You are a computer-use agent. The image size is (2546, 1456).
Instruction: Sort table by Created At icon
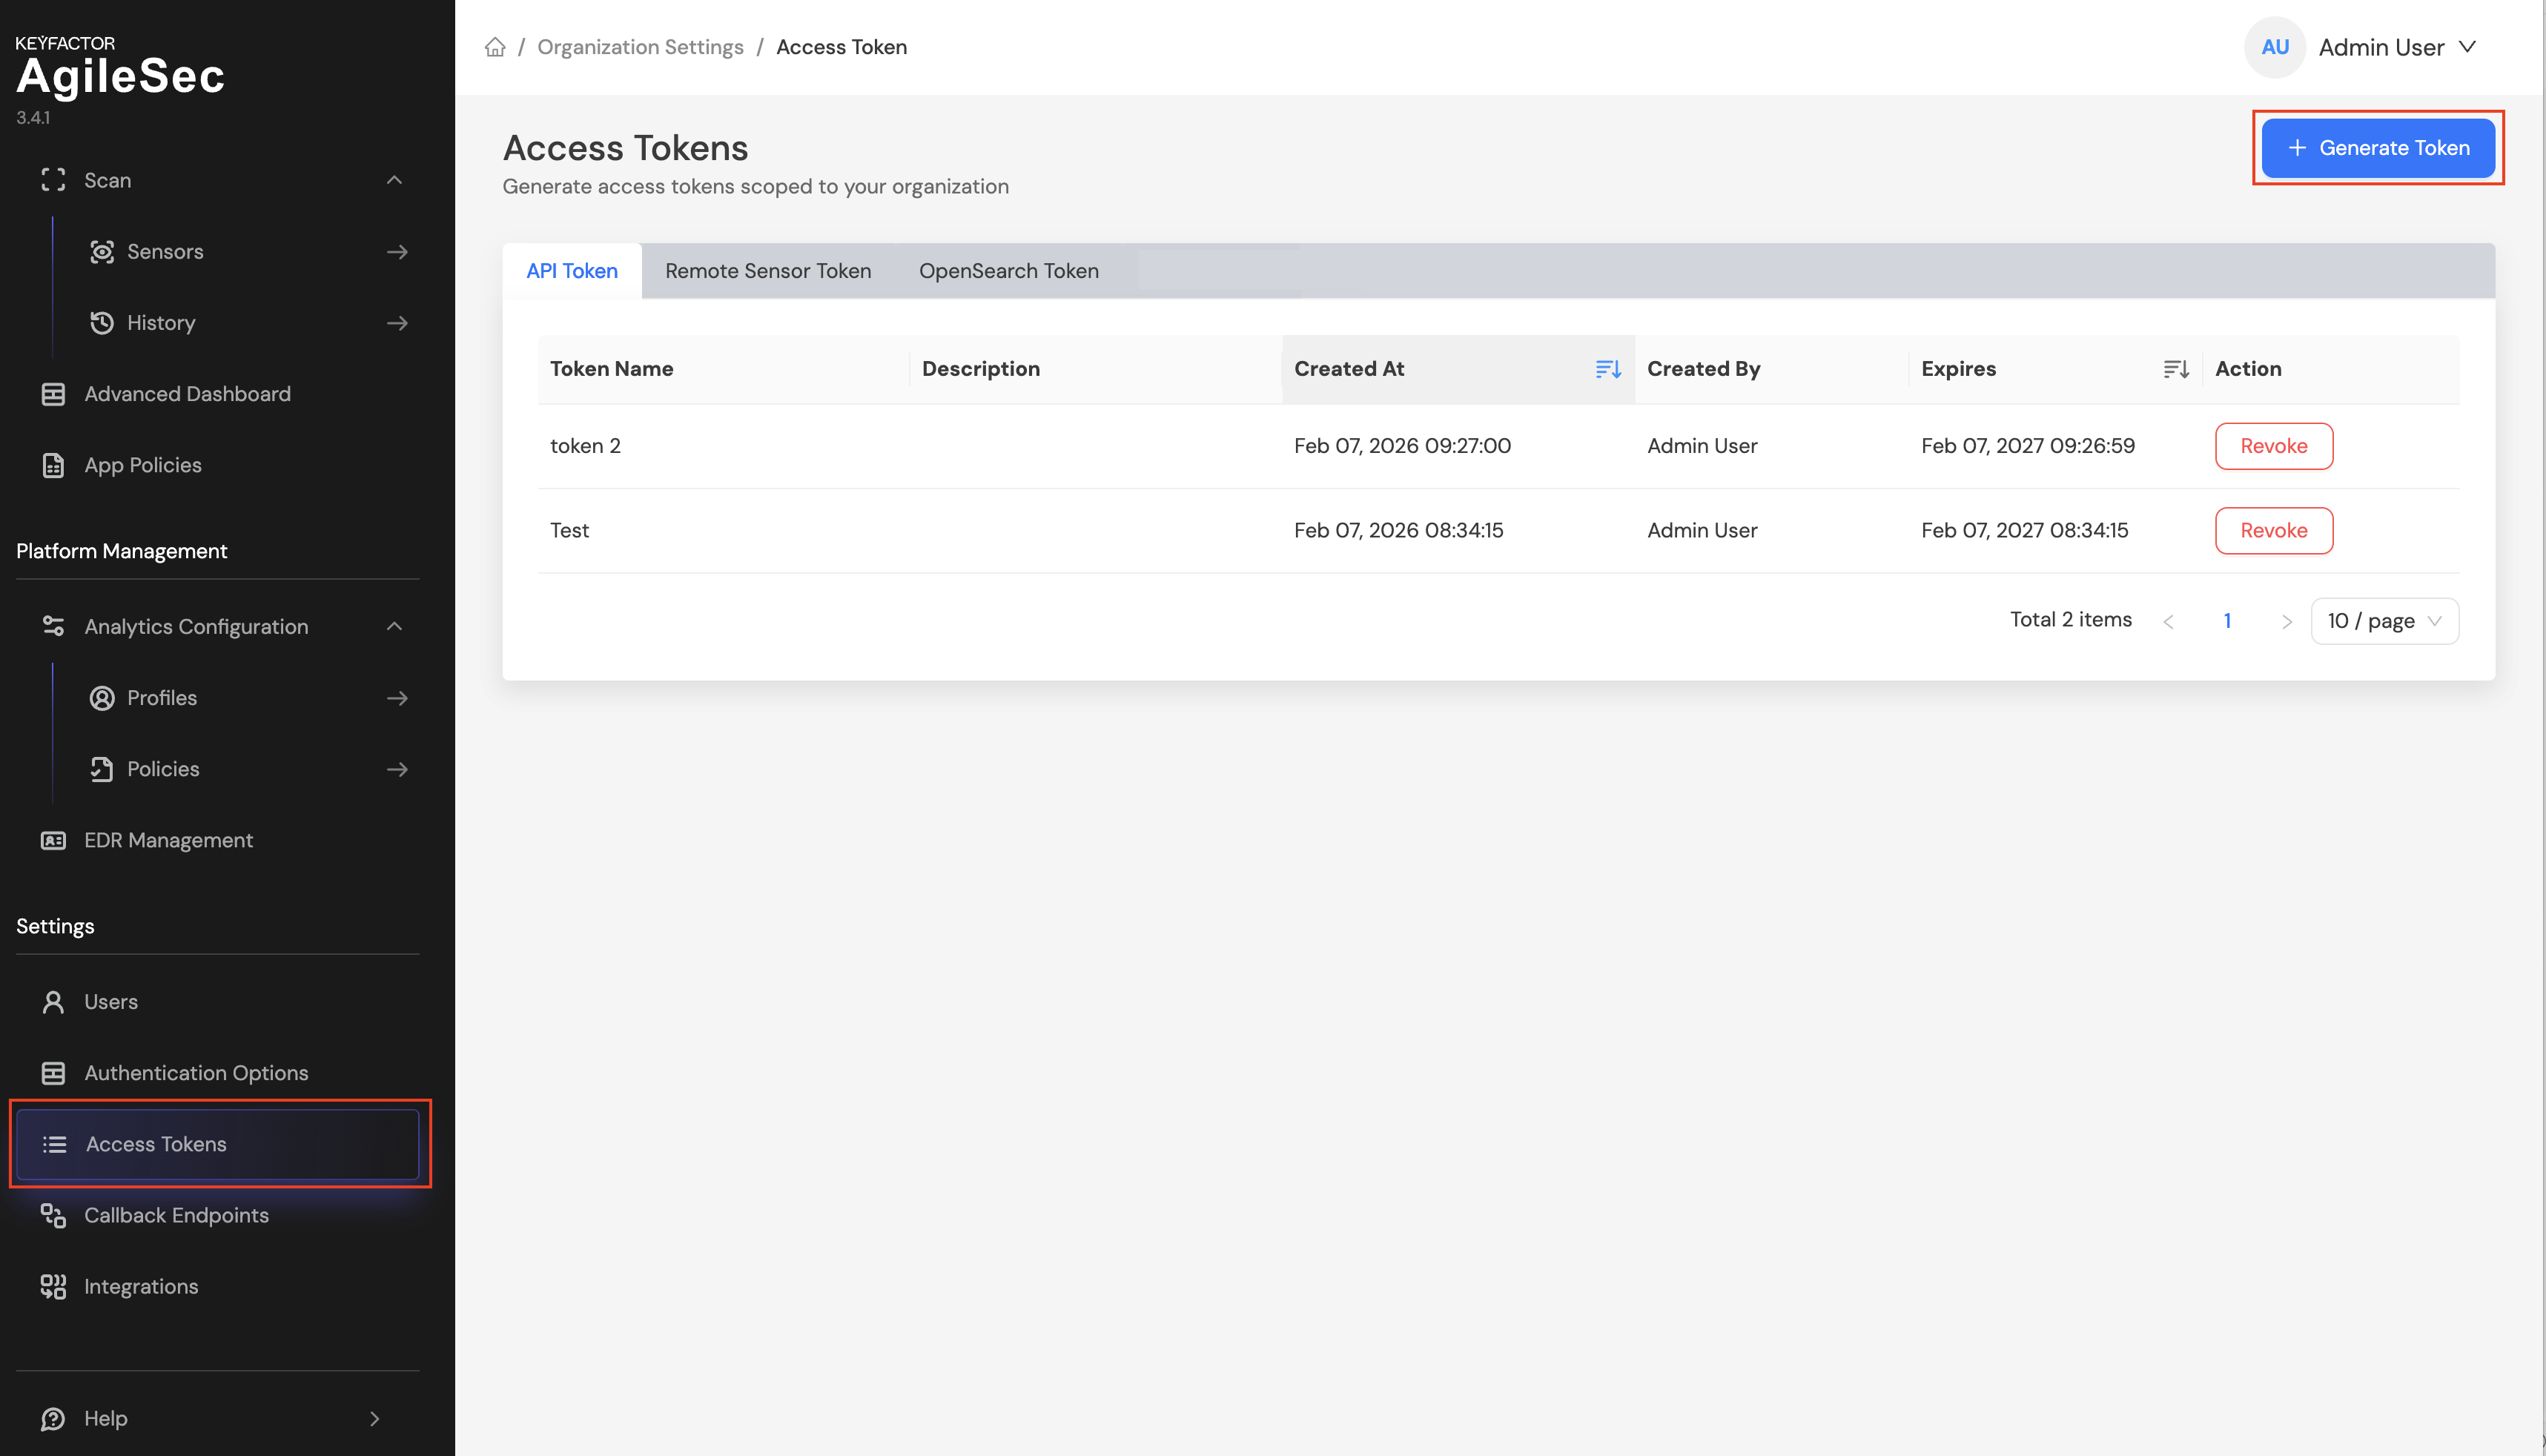tap(1607, 369)
